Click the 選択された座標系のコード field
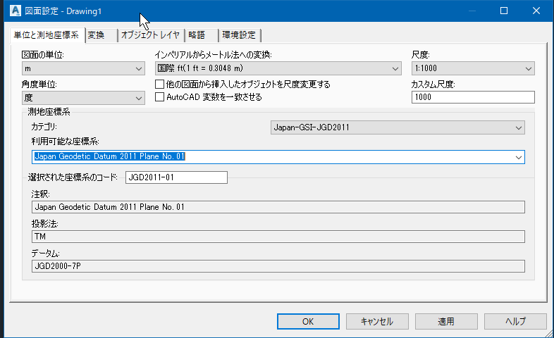This screenshot has height=338, width=554. pyautogui.click(x=176, y=177)
